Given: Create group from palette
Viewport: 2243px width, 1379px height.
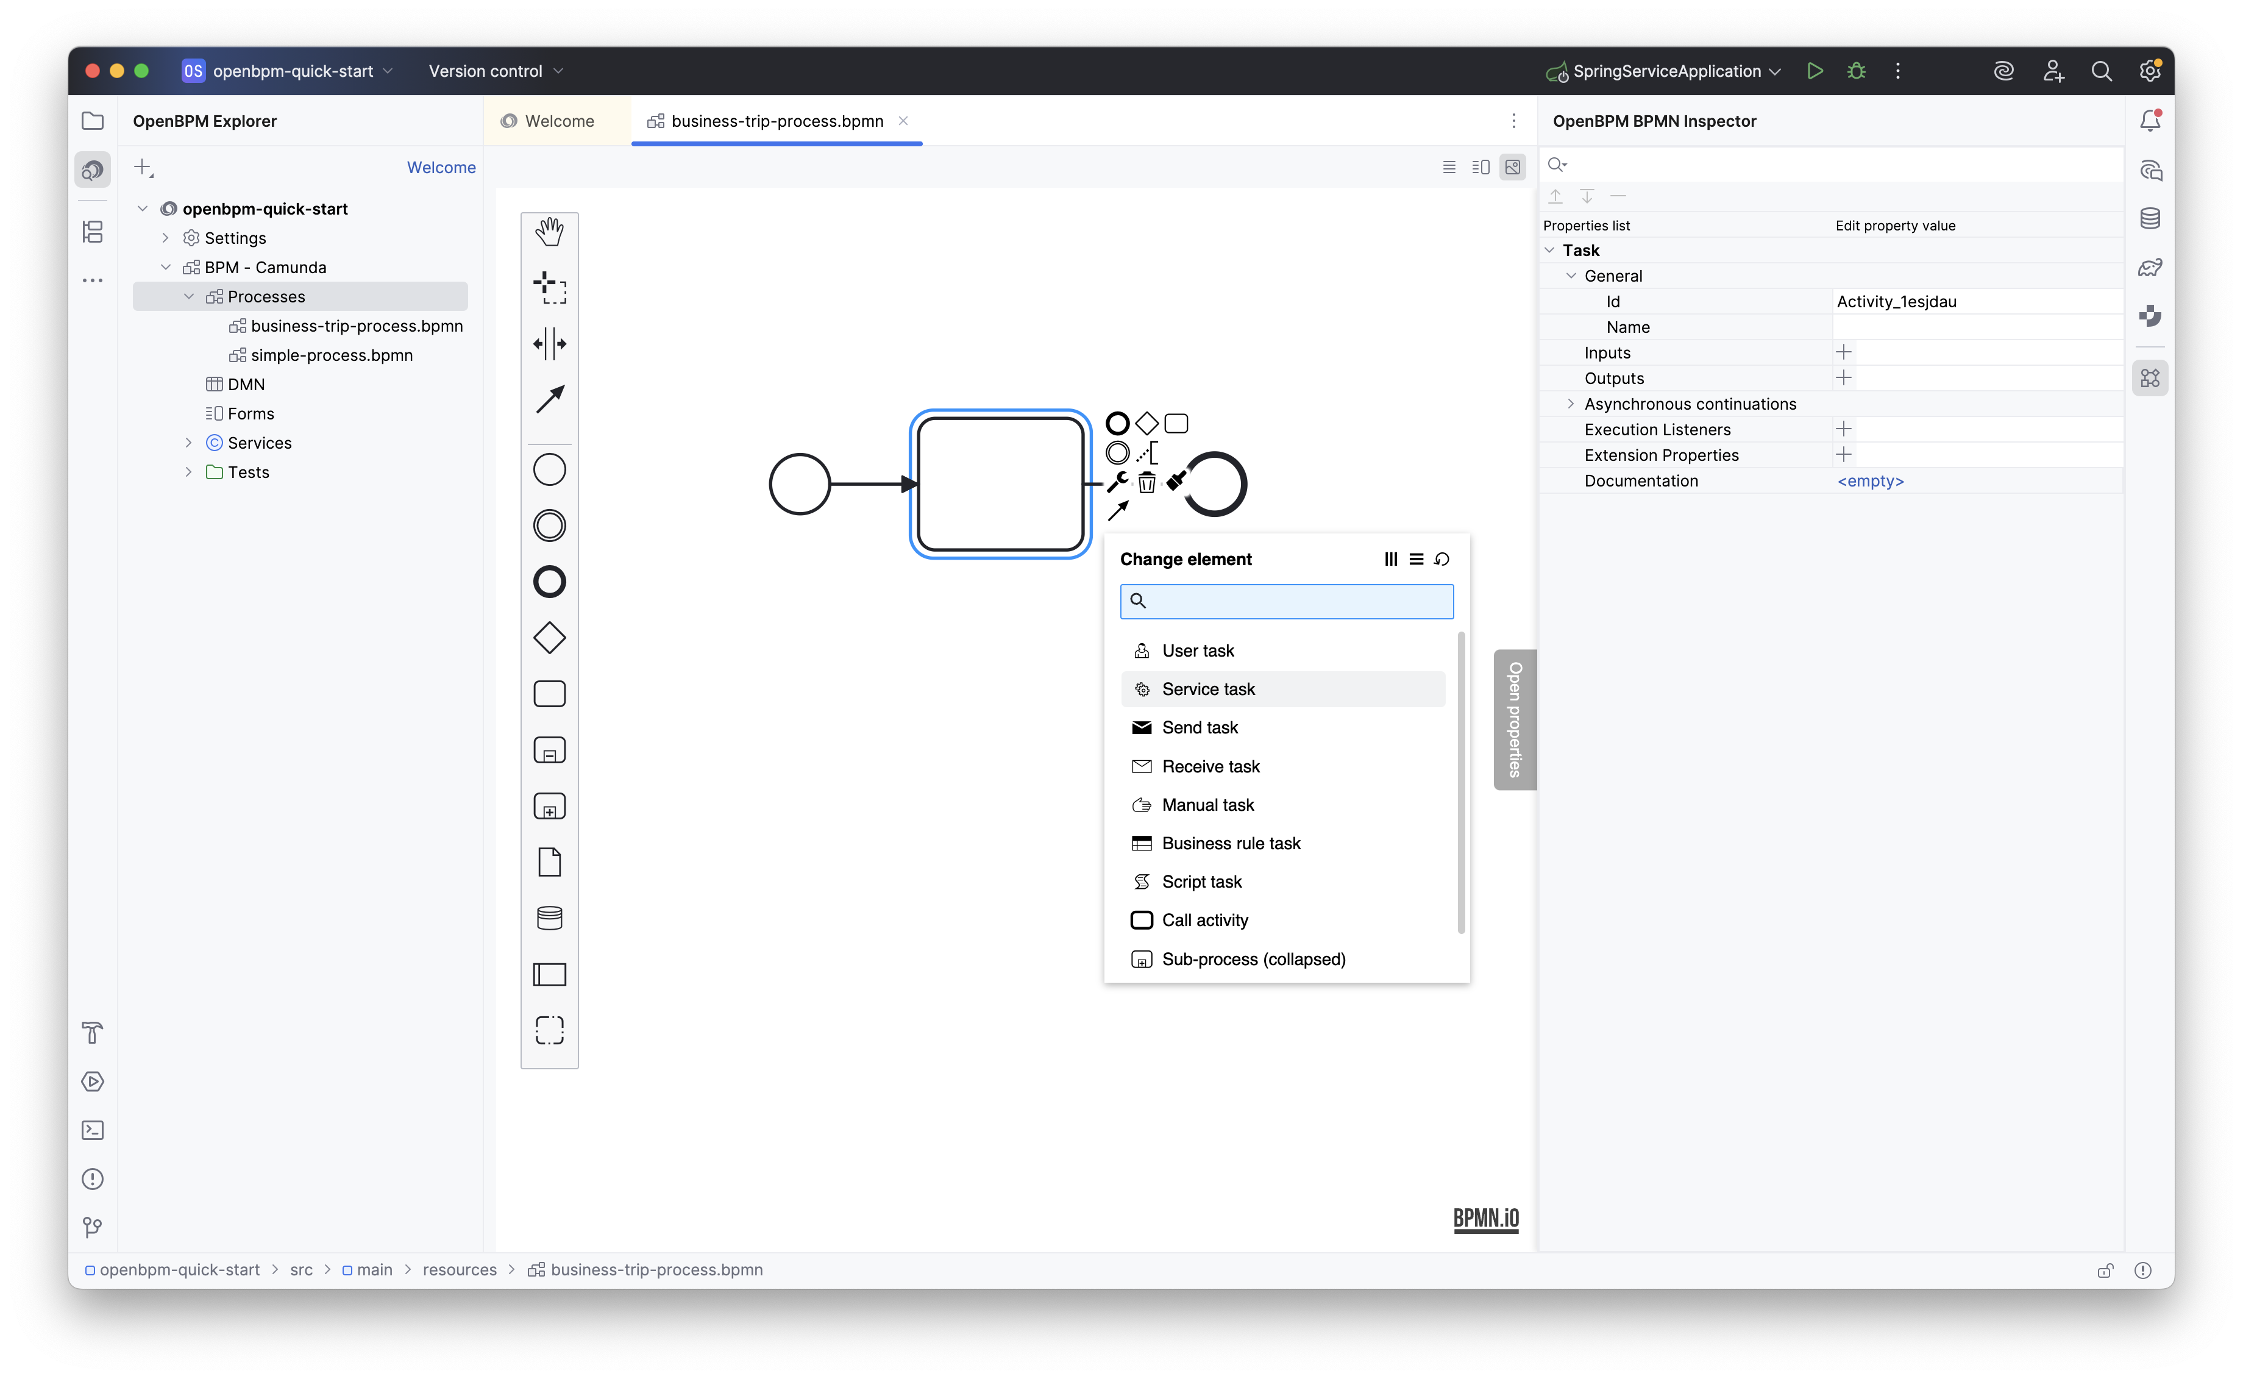Looking at the screenshot, I should tap(549, 1030).
